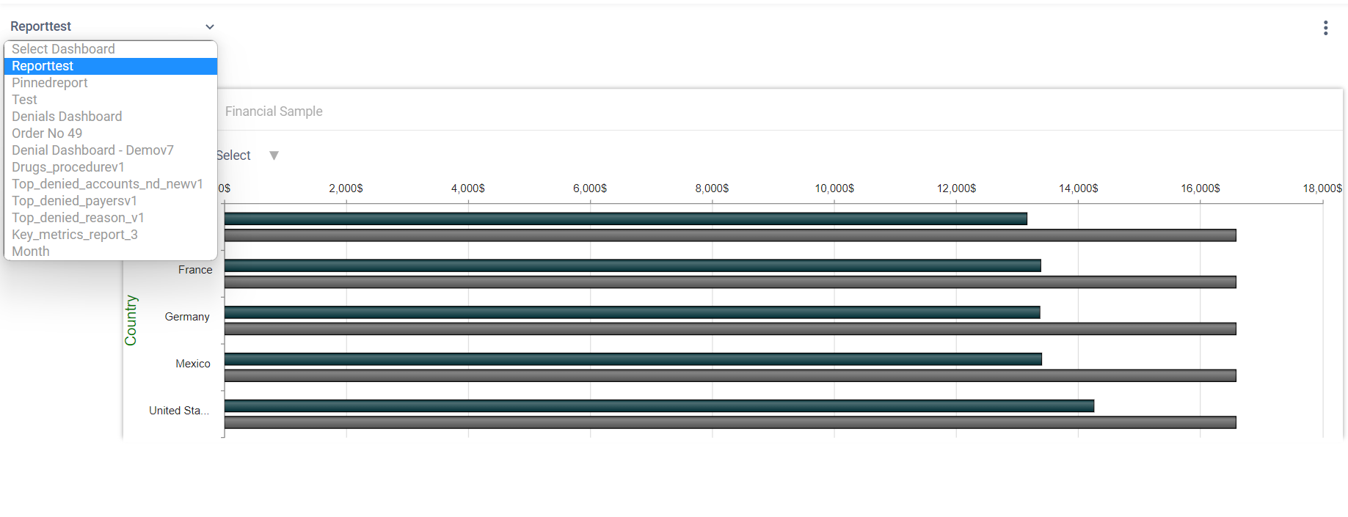
Task: Click the teal bar for United States
Action: point(658,406)
